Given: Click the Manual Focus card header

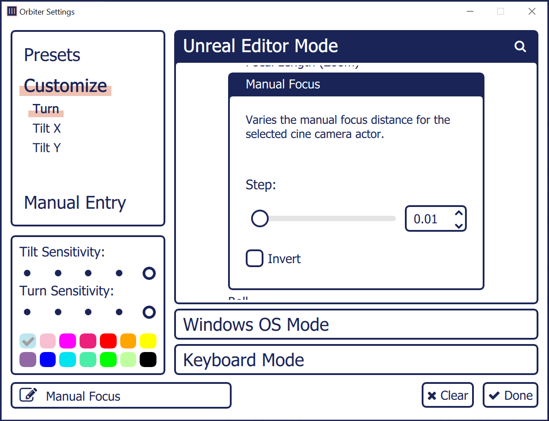Looking at the screenshot, I should point(356,84).
